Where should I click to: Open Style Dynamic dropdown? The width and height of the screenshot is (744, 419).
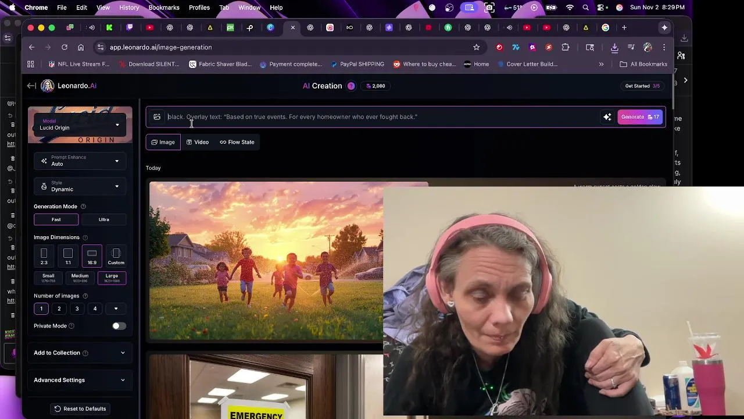click(80, 186)
